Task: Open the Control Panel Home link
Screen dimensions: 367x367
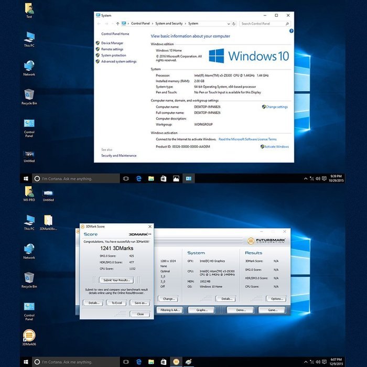Action: (115, 34)
